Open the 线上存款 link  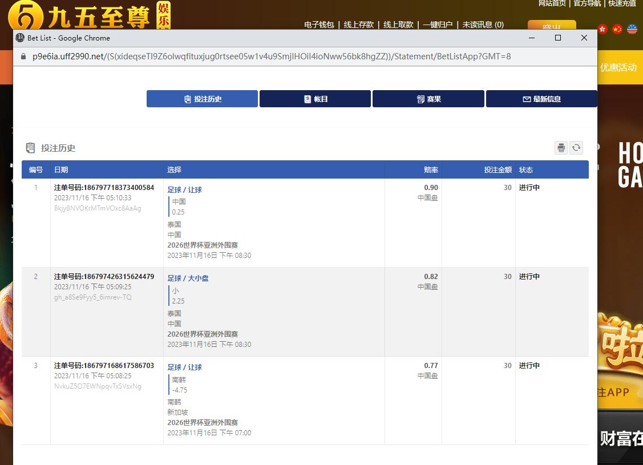(358, 25)
